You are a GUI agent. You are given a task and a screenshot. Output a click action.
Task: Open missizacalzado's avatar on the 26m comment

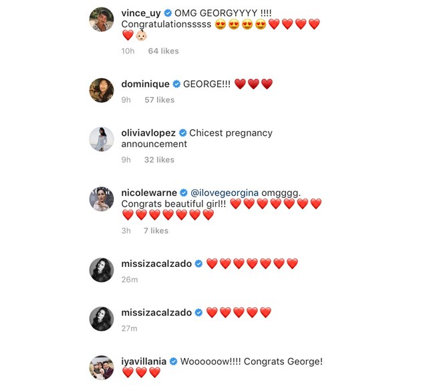point(102,270)
